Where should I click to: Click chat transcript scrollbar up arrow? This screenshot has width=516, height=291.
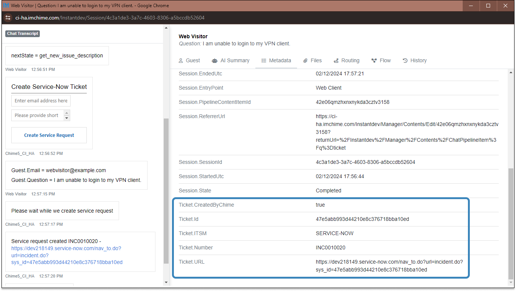click(x=166, y=28)
